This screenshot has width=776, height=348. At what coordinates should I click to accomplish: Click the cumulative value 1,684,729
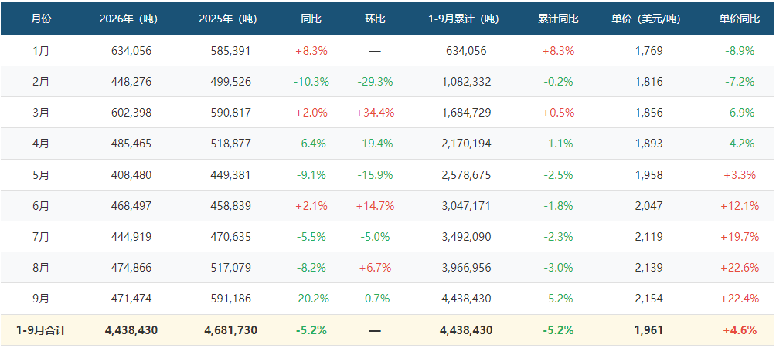[466, 113]
